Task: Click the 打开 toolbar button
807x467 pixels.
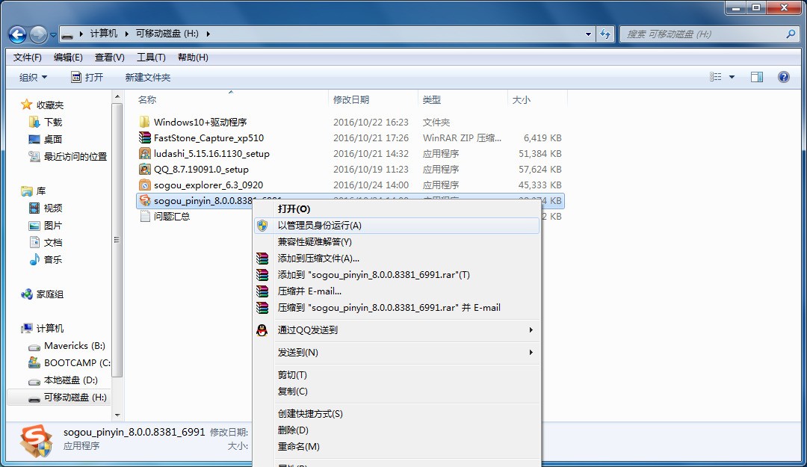Action: pos(87,78)
